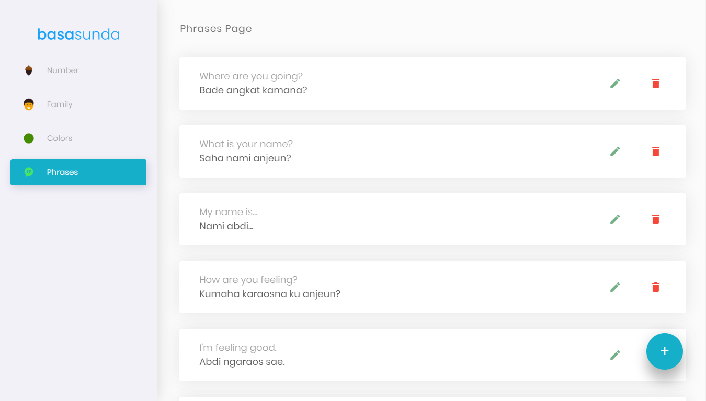Screen dimensions: 706x401
Task: Click the acorn icon beside Number
Action: 29,70
